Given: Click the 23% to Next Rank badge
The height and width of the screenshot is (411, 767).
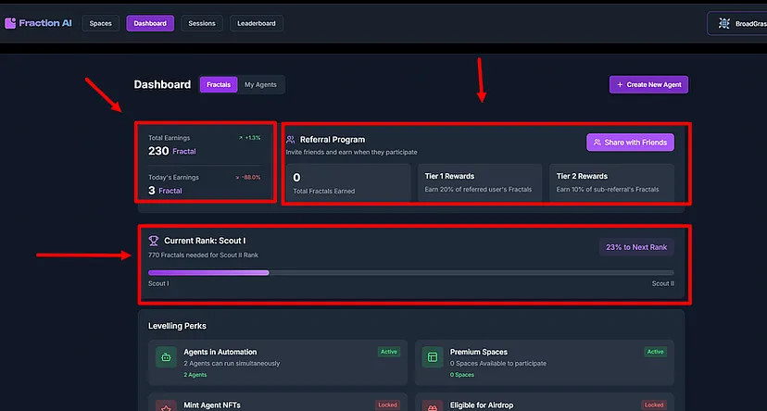Looking at the screenshot, I should [636, 247].
